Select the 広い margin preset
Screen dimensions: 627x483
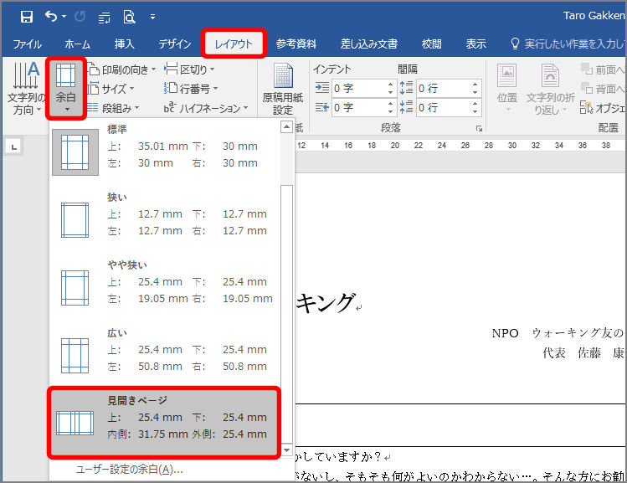166,355
